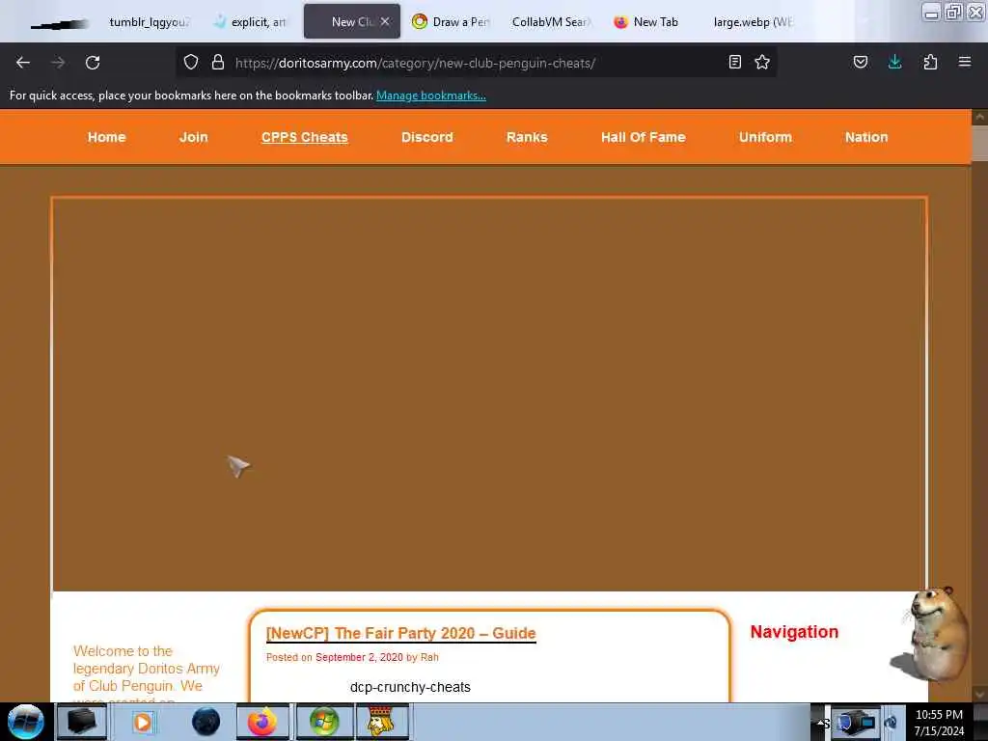Open the media player taskbar icon
Screen dimensions: 988x741
click(143, 722)
